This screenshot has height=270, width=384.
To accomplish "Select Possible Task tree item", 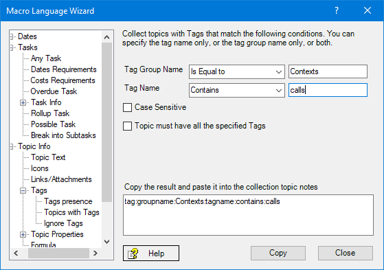I will tap(53, 124).
